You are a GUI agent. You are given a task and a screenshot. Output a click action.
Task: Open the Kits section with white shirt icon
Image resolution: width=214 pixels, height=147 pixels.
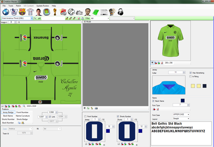tap(30, 12)
